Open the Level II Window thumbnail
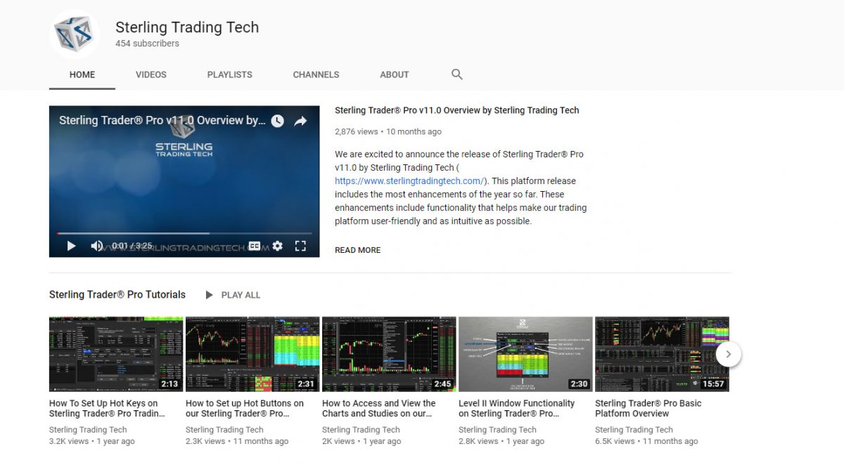 [525, 354]
